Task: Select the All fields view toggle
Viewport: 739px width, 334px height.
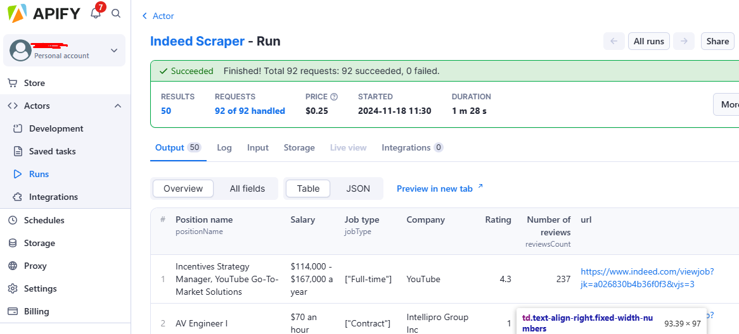Action: click(x=247, y=189)
